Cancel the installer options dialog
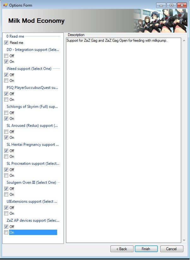Viewport: 190px width, 260px height. coord(172,249)
